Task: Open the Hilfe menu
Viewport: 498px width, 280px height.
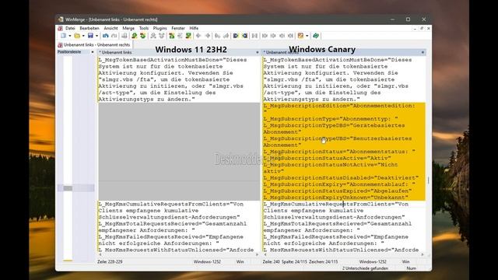Action: (194, 28)
